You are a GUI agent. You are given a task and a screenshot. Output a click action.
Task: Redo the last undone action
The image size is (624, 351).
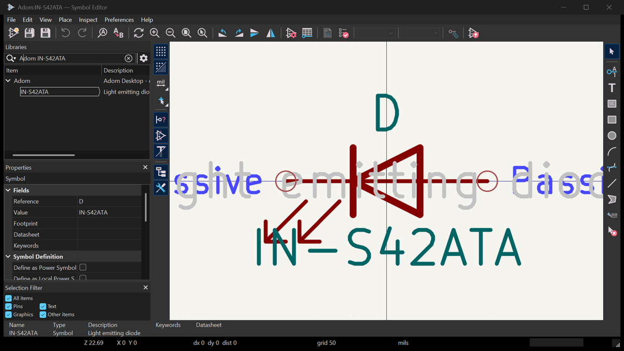point(82,33)
